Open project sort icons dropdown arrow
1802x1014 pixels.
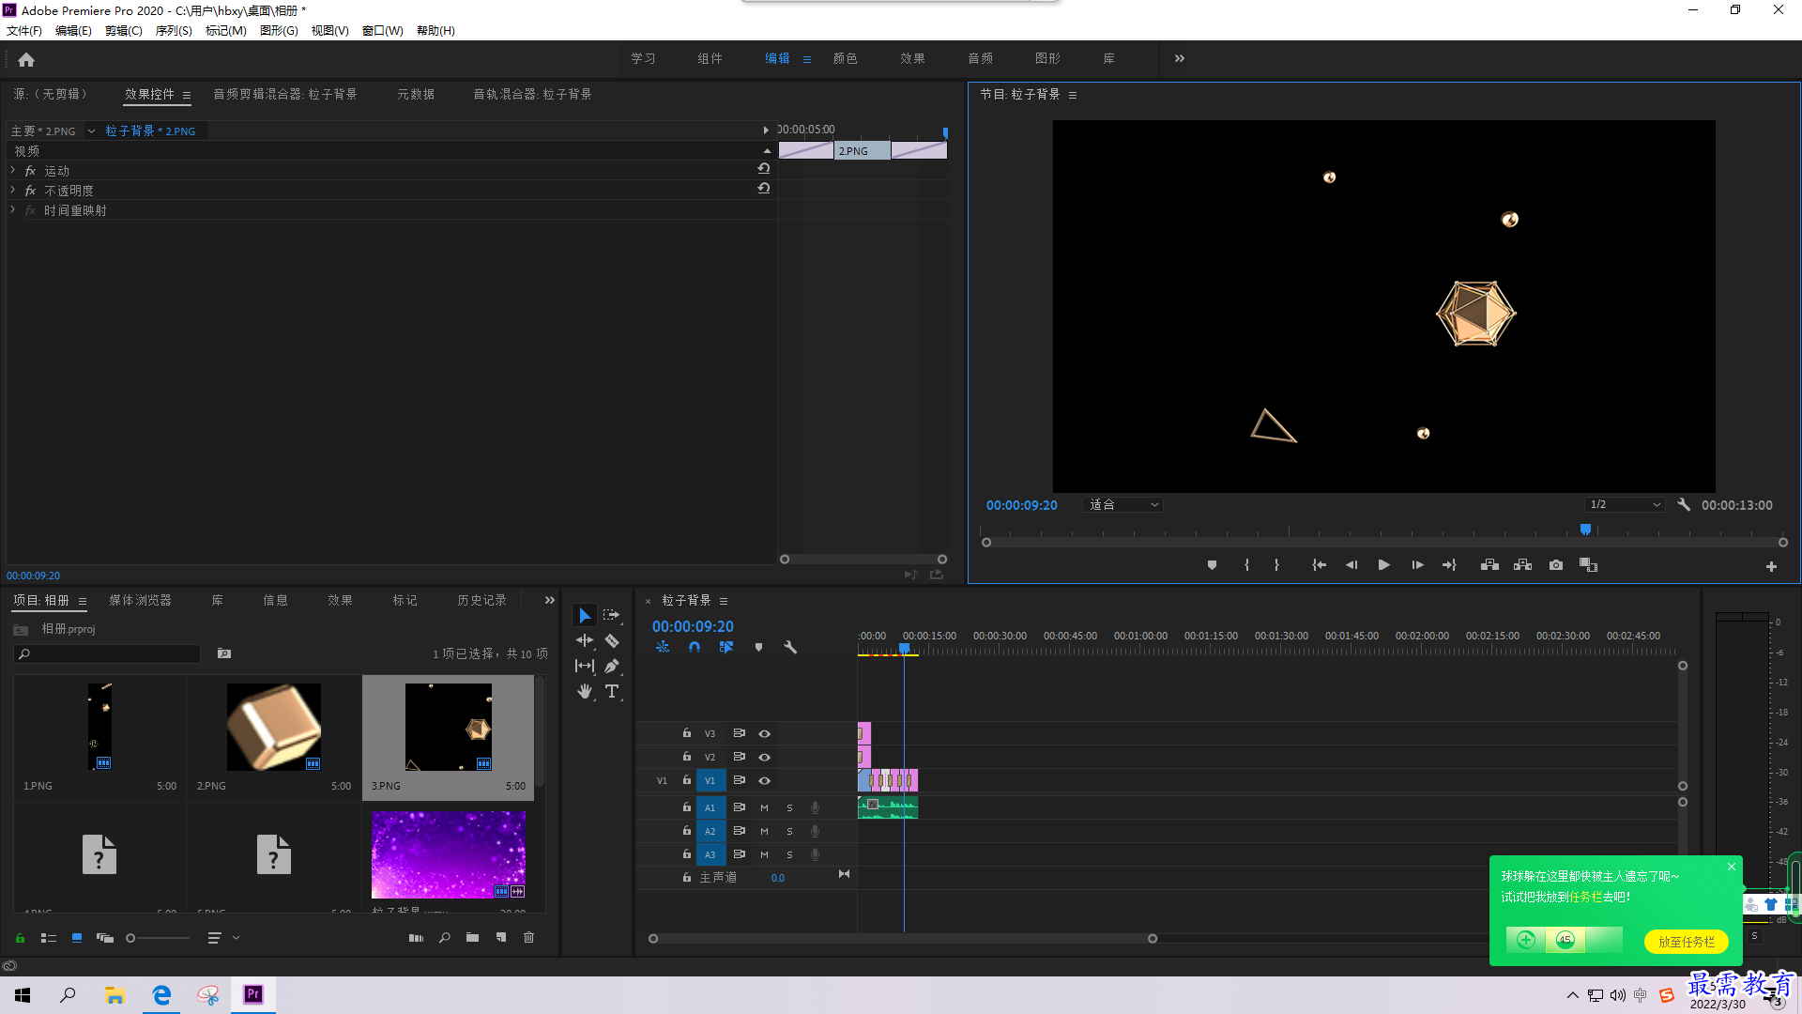point(236,938)
